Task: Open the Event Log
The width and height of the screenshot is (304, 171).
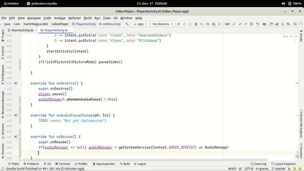Action: coord(258,164)
